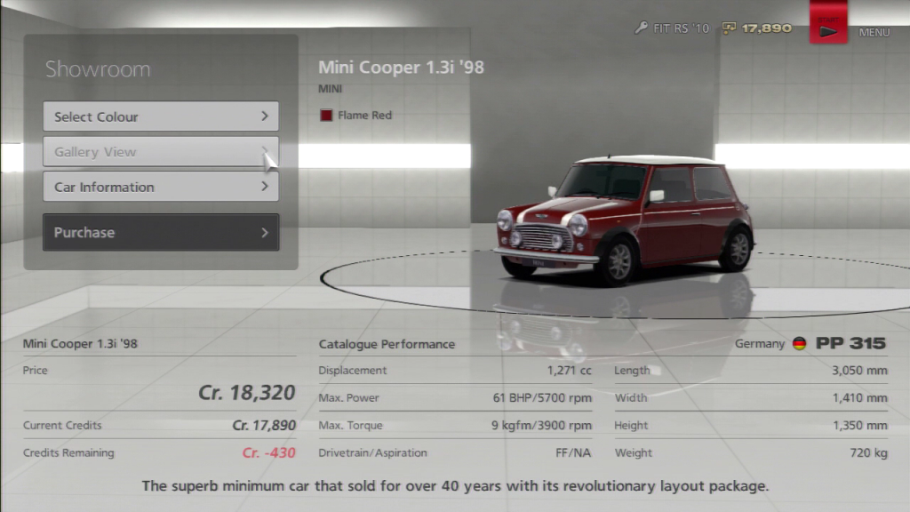Open Car Information
Image resolution: width=910 pixels, height=512 pixels.
coord(161,187)
